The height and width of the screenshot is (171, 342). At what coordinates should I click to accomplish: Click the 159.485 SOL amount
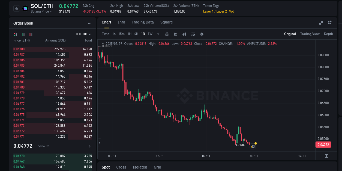(60, 161)
